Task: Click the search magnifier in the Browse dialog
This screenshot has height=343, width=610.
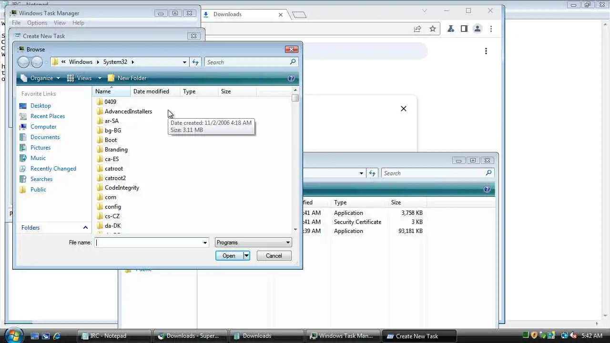Action: (x=293, y=62)
